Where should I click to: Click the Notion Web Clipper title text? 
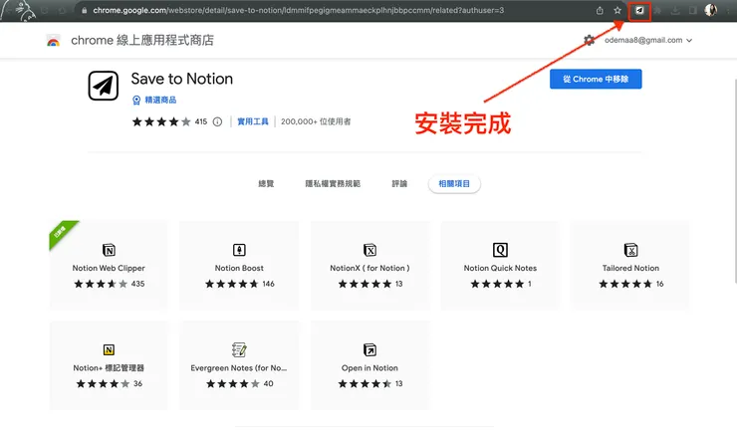(x=109, y=268)
